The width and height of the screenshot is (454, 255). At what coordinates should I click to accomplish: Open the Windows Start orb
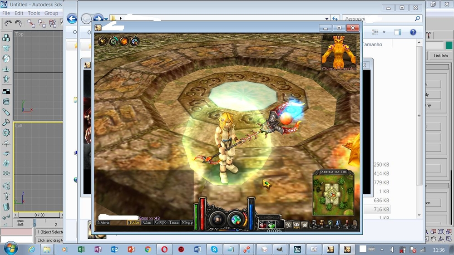point(10,249)
